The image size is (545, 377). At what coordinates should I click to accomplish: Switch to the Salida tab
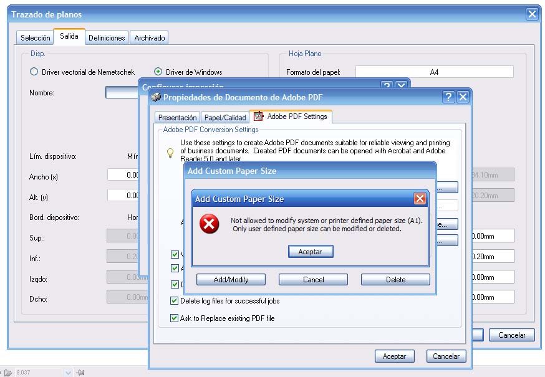pos(69,36)
